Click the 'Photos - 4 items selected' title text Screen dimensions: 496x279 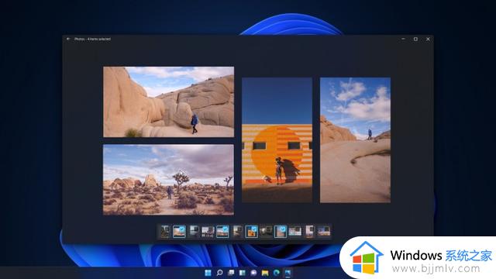[x=92, y=39]
